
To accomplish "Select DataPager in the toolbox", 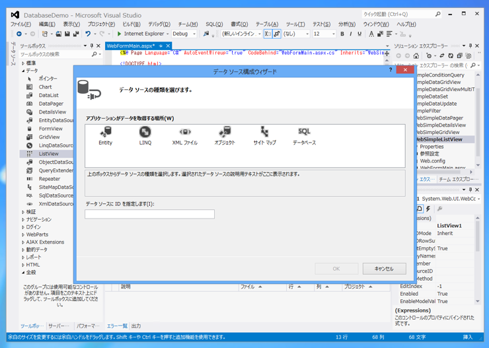I will pyautogui.click(x=51, y=104).
